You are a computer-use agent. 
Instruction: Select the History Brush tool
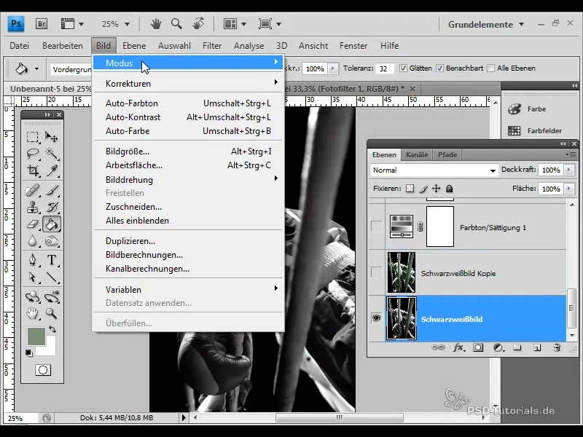pos(51,207)
